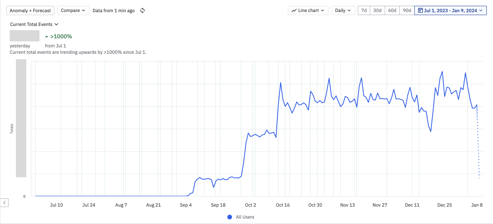The height and width of the screenshot is (224, 493).
Task: Click the gray Totals axis preview bar
Action: 21,118
